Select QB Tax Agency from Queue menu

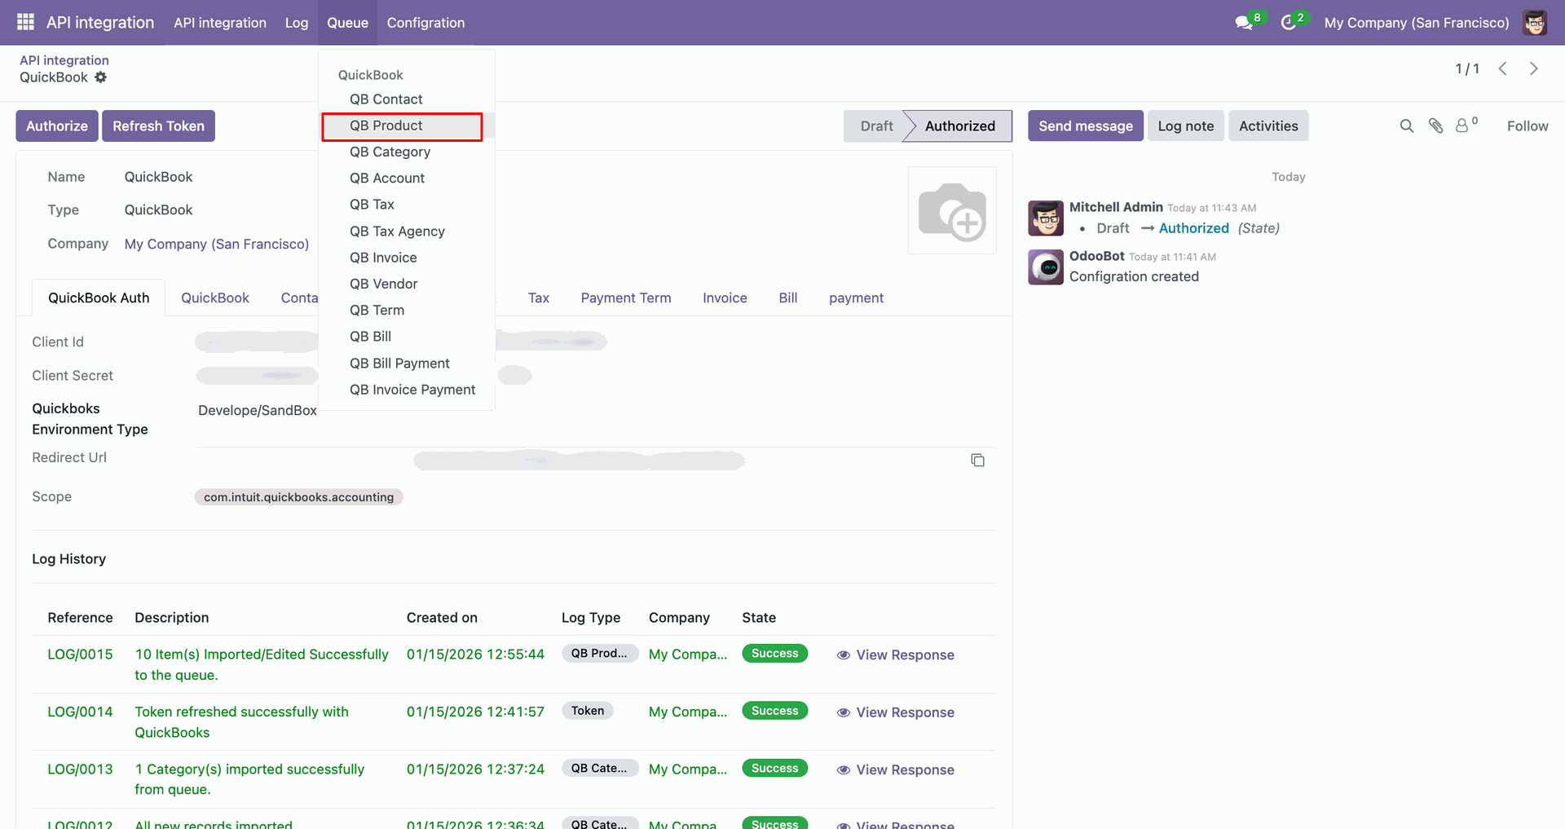click(x=407, y=232)
